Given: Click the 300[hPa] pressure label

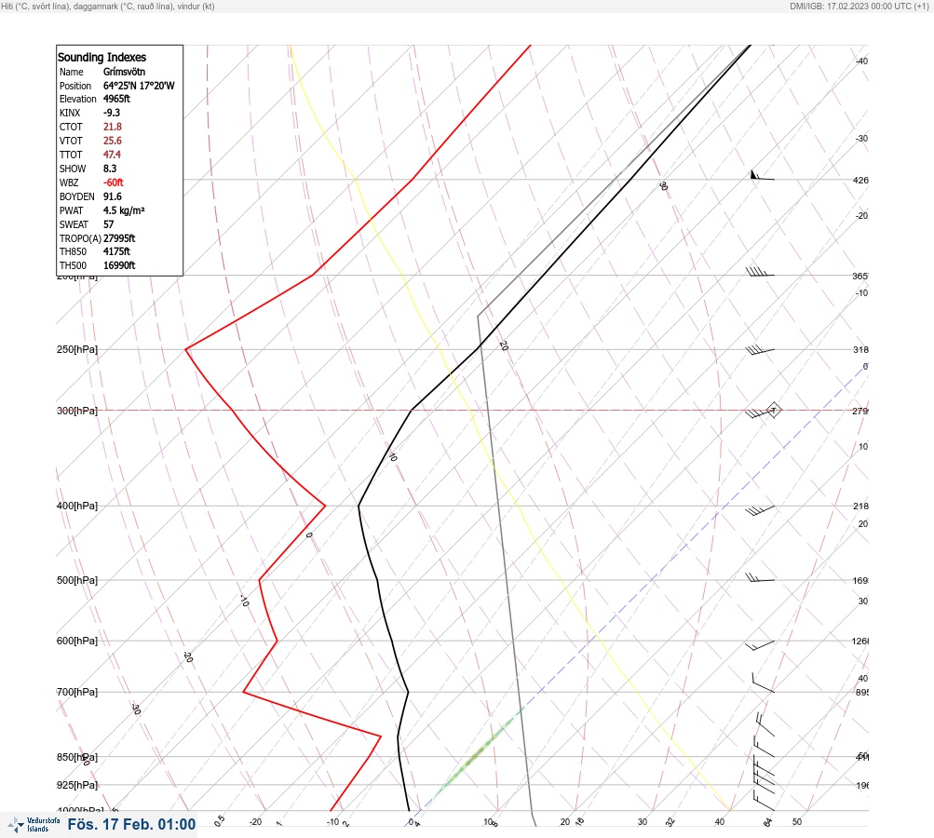Looking at the screenshot, I should coord(77,411).
